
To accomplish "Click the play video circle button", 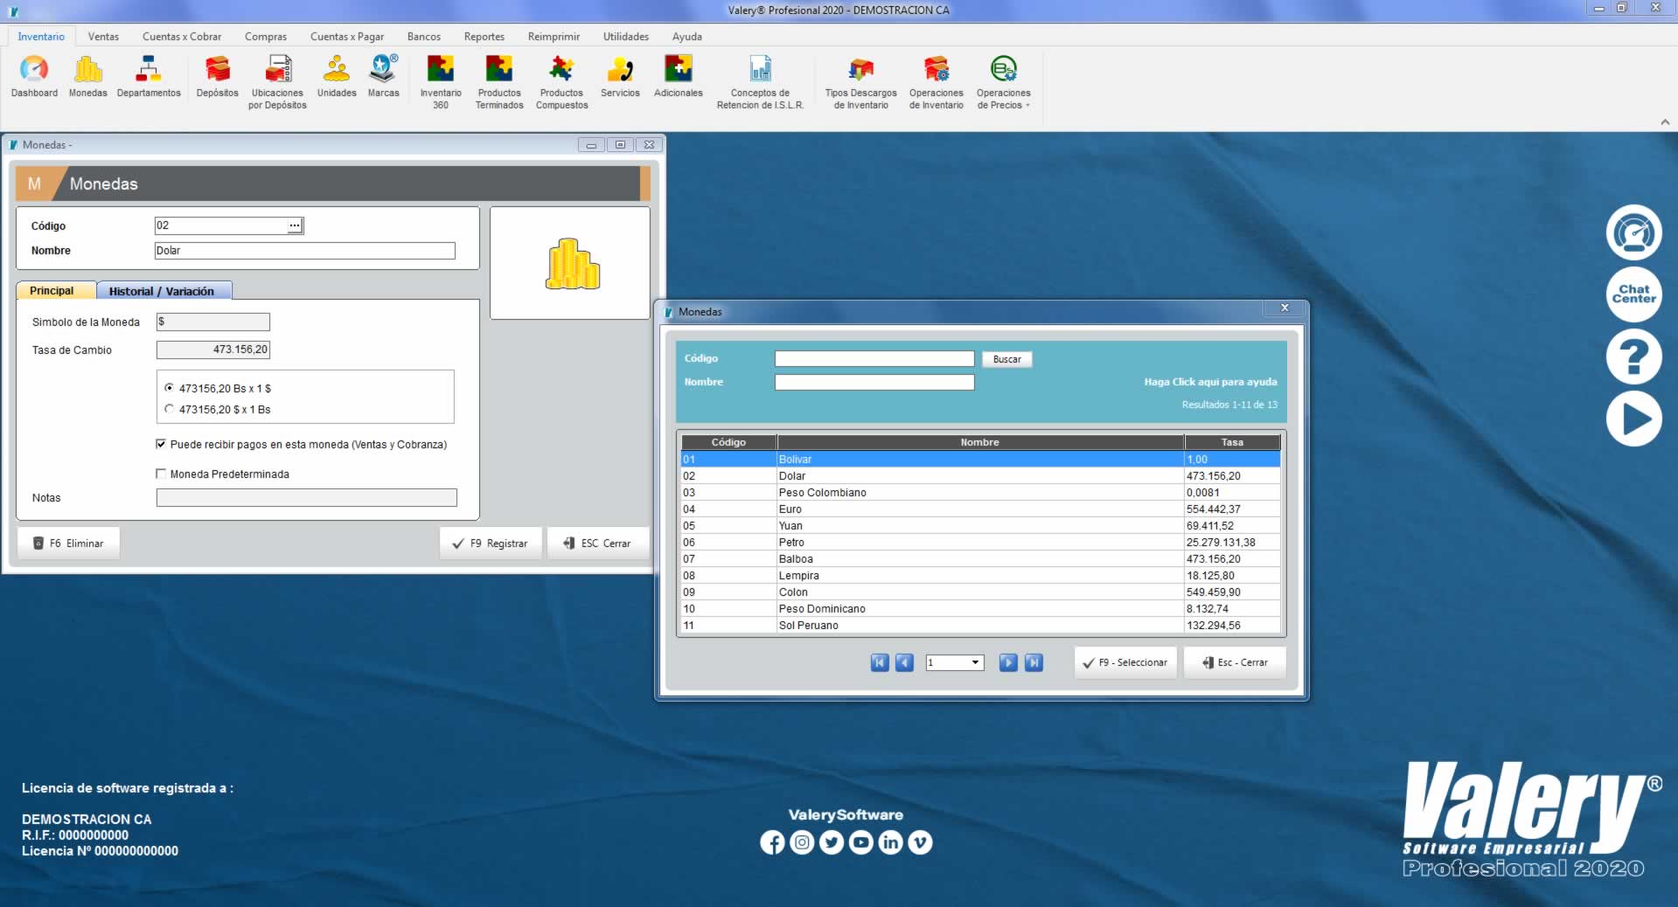I will (x=1633, y=419).
